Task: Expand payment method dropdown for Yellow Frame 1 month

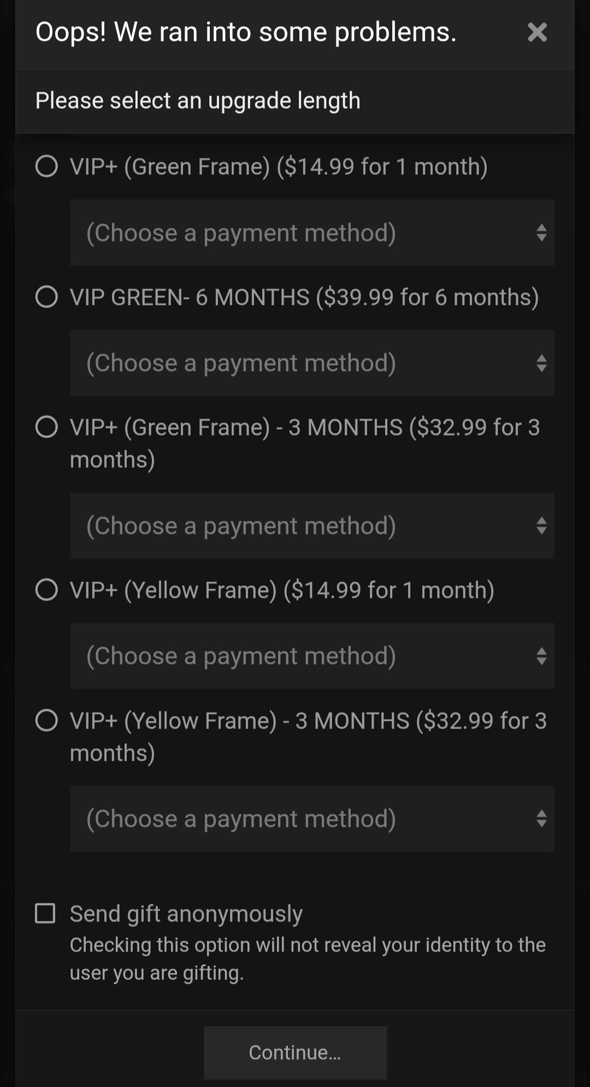Action: pos(311,656)
